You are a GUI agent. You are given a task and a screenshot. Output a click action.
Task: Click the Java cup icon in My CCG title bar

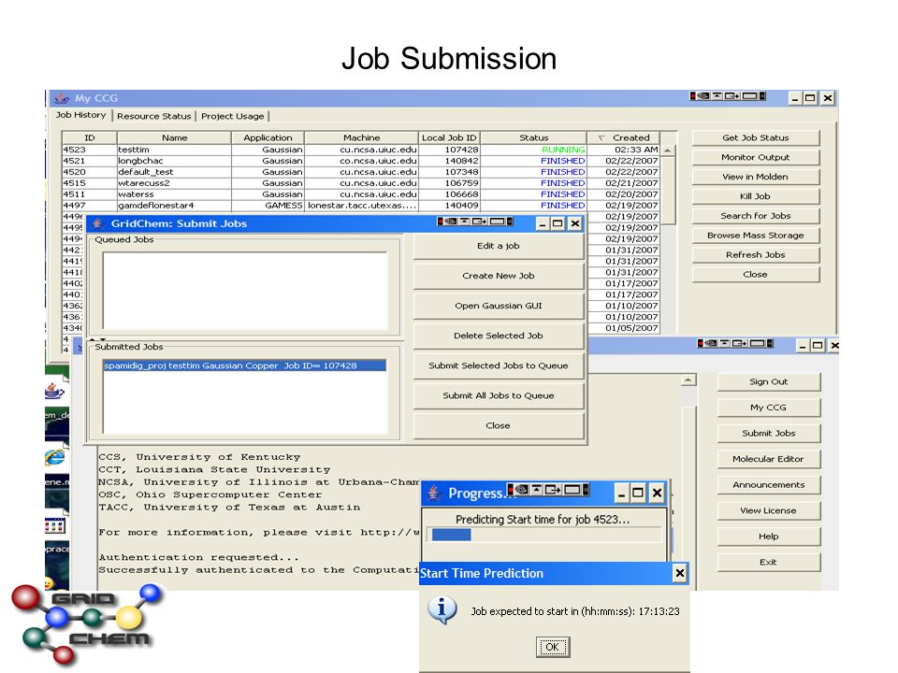tap(62, 98)
